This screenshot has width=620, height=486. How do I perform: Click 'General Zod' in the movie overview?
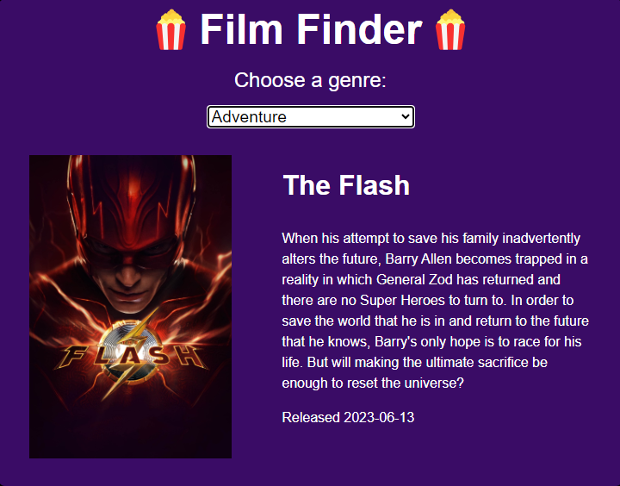tap(414, 280)
